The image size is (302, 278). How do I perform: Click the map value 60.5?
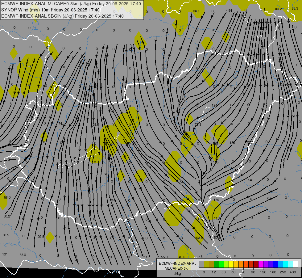6,235
